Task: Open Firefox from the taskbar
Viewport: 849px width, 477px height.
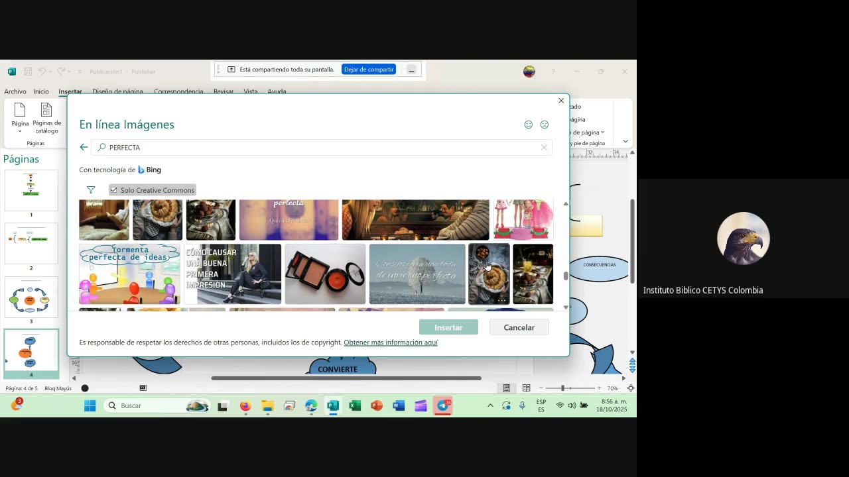Action: (x=245, y=405)
